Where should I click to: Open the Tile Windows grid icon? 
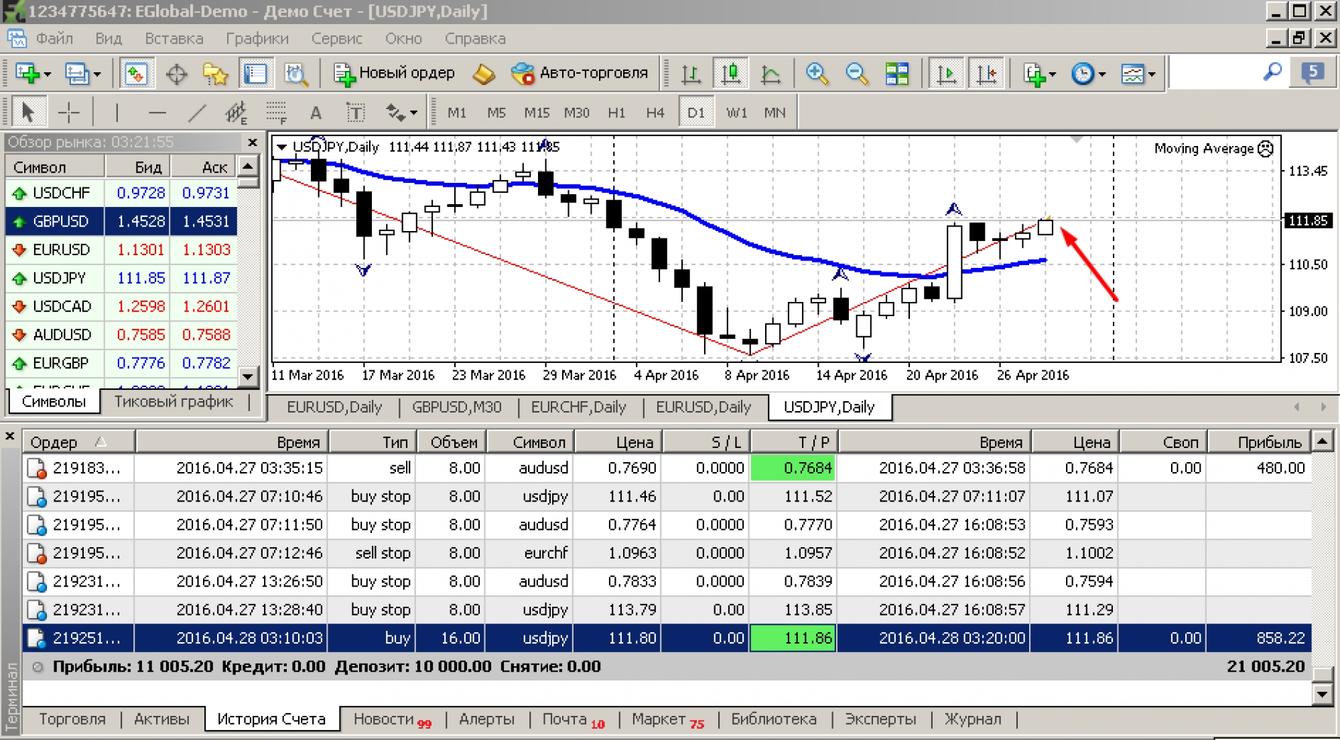[x=896, y=74]
